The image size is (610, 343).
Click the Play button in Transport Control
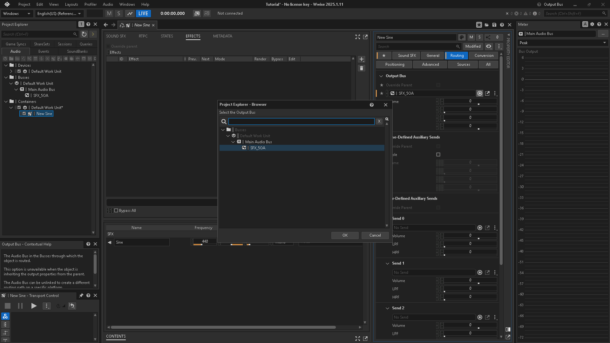[34, 306]
